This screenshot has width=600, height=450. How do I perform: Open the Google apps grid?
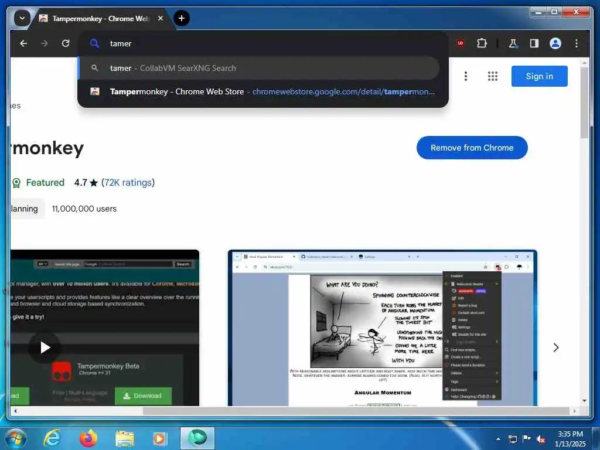pyautogui.click(x=493, y=76)
